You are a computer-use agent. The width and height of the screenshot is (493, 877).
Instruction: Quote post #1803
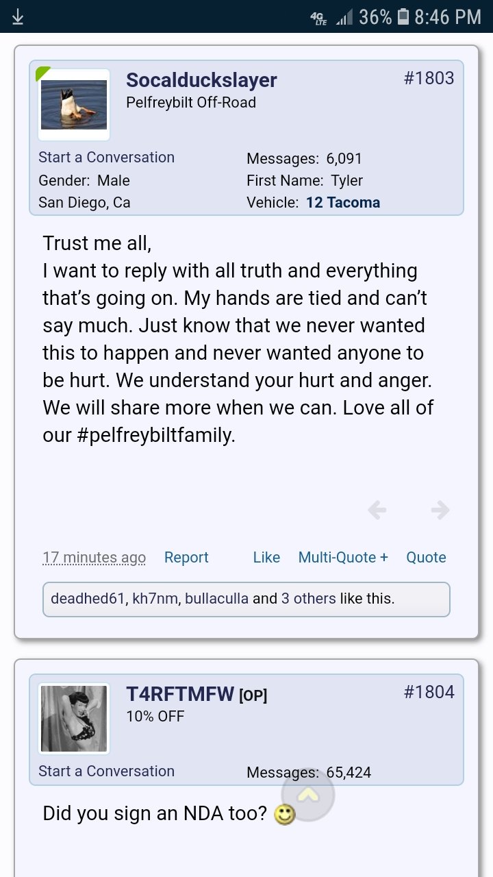coord(426,558)
